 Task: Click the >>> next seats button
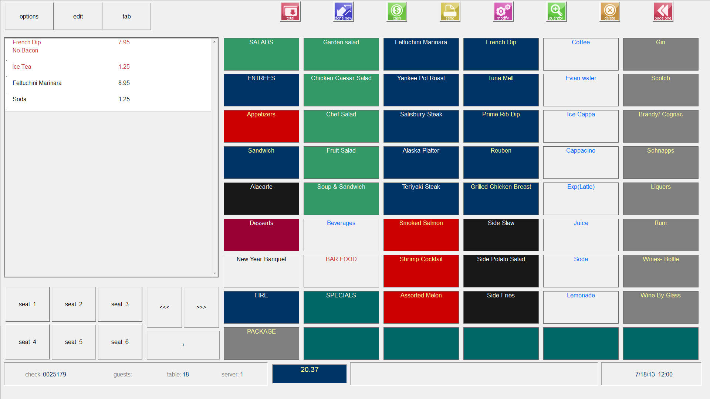[201, 307]
